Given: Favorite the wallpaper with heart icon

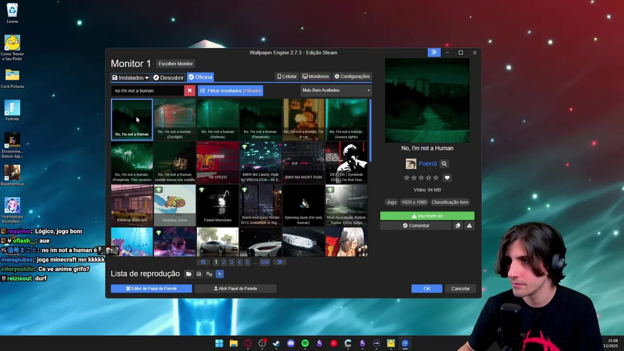Looking at the screenshot, I should point(447,178).
